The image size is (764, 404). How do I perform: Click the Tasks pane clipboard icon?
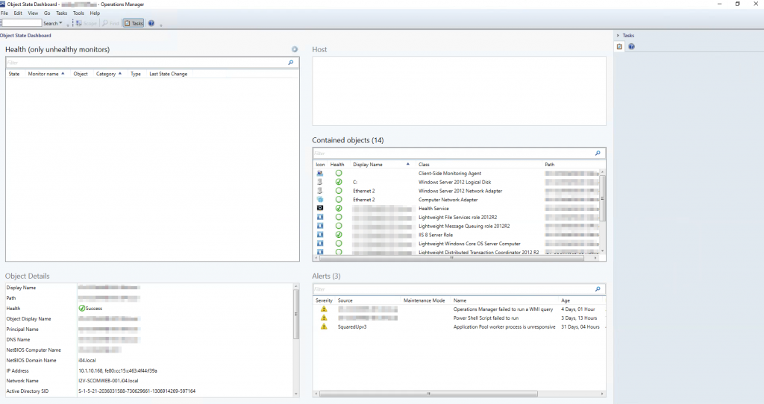(619, 47)
